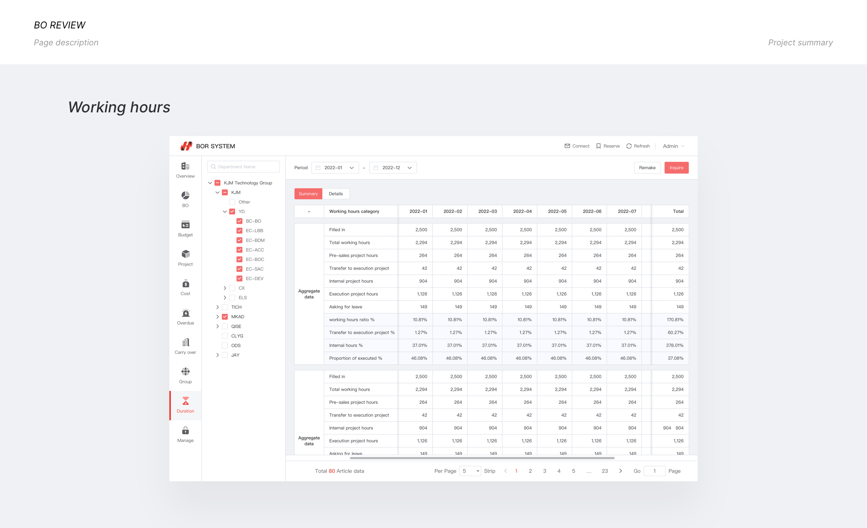Switch to the Summary tab
Image resolution: width=867 pixels, height=528 pixels.
(x=308, y=194)
